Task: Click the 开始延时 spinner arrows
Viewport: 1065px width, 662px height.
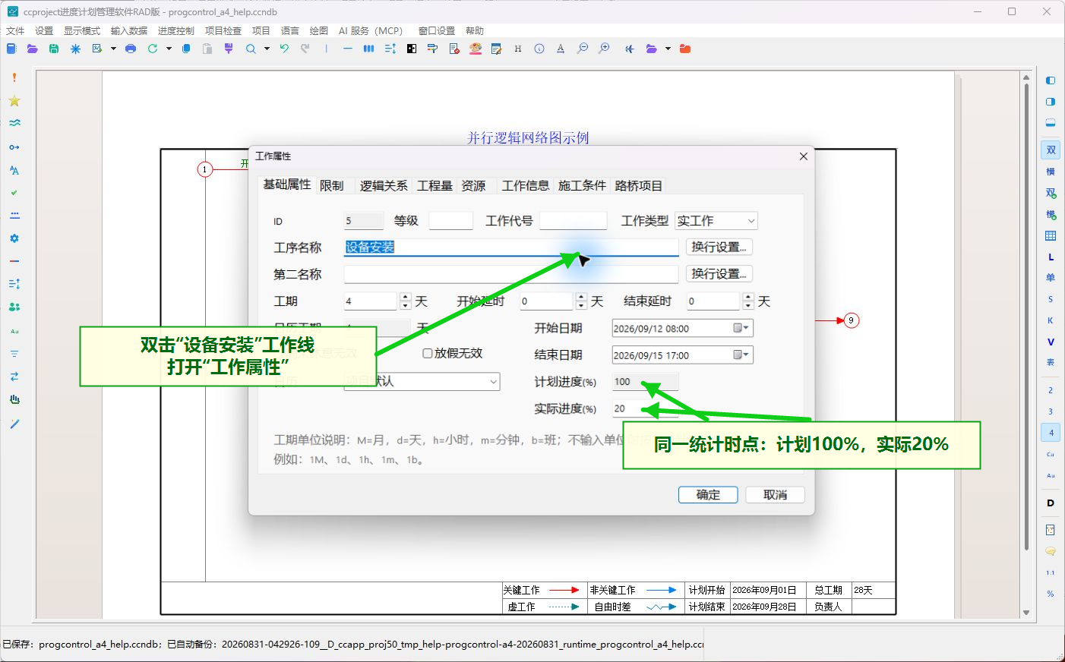Action: click(x=581, y=301)
